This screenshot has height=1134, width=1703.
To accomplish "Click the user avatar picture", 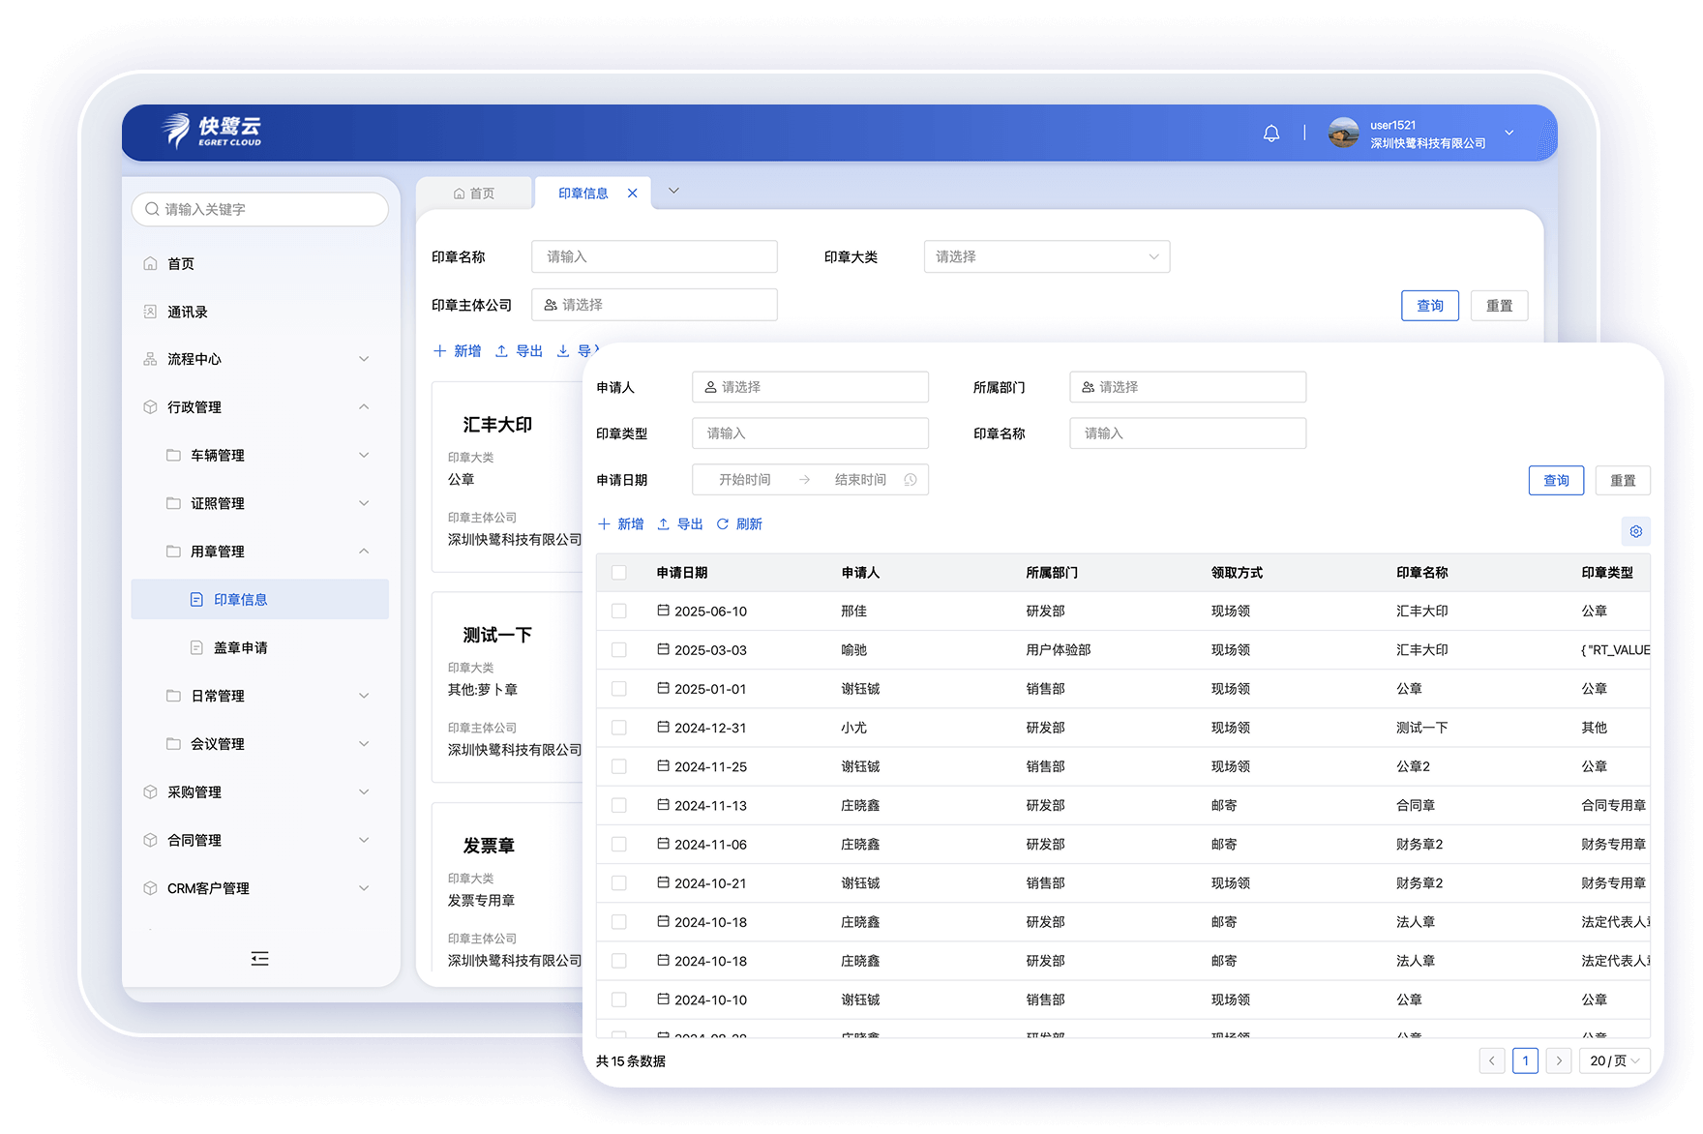I will tap(1343, 134).
